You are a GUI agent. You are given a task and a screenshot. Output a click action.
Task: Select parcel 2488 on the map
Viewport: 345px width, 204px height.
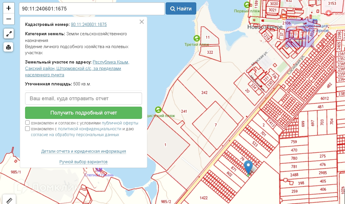(294, 175)
